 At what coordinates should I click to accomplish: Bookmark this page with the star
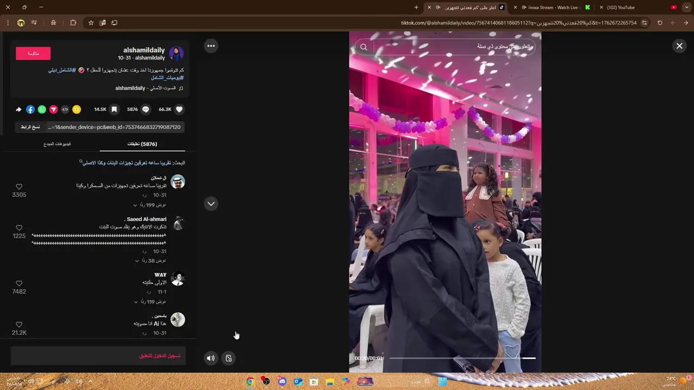click(x=91, y=23)
